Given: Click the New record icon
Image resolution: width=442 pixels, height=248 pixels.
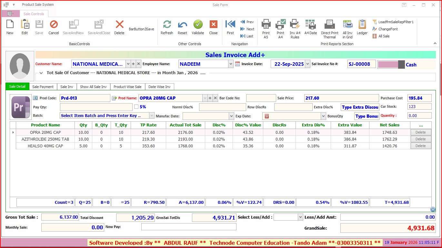Looking at the screenshot, I should point(10,25).
